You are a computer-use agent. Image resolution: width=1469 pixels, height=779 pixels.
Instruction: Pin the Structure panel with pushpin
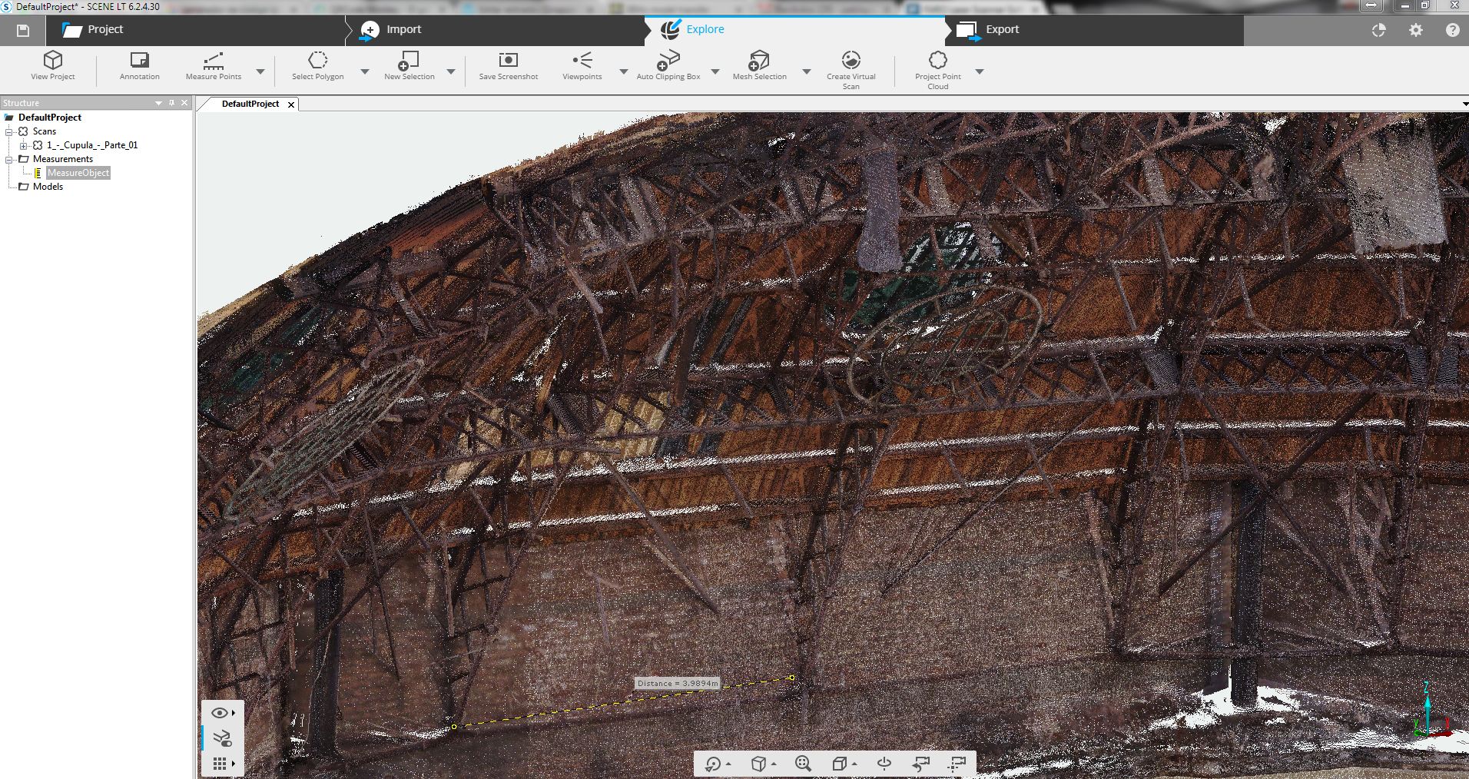click(x=172, y=103)
